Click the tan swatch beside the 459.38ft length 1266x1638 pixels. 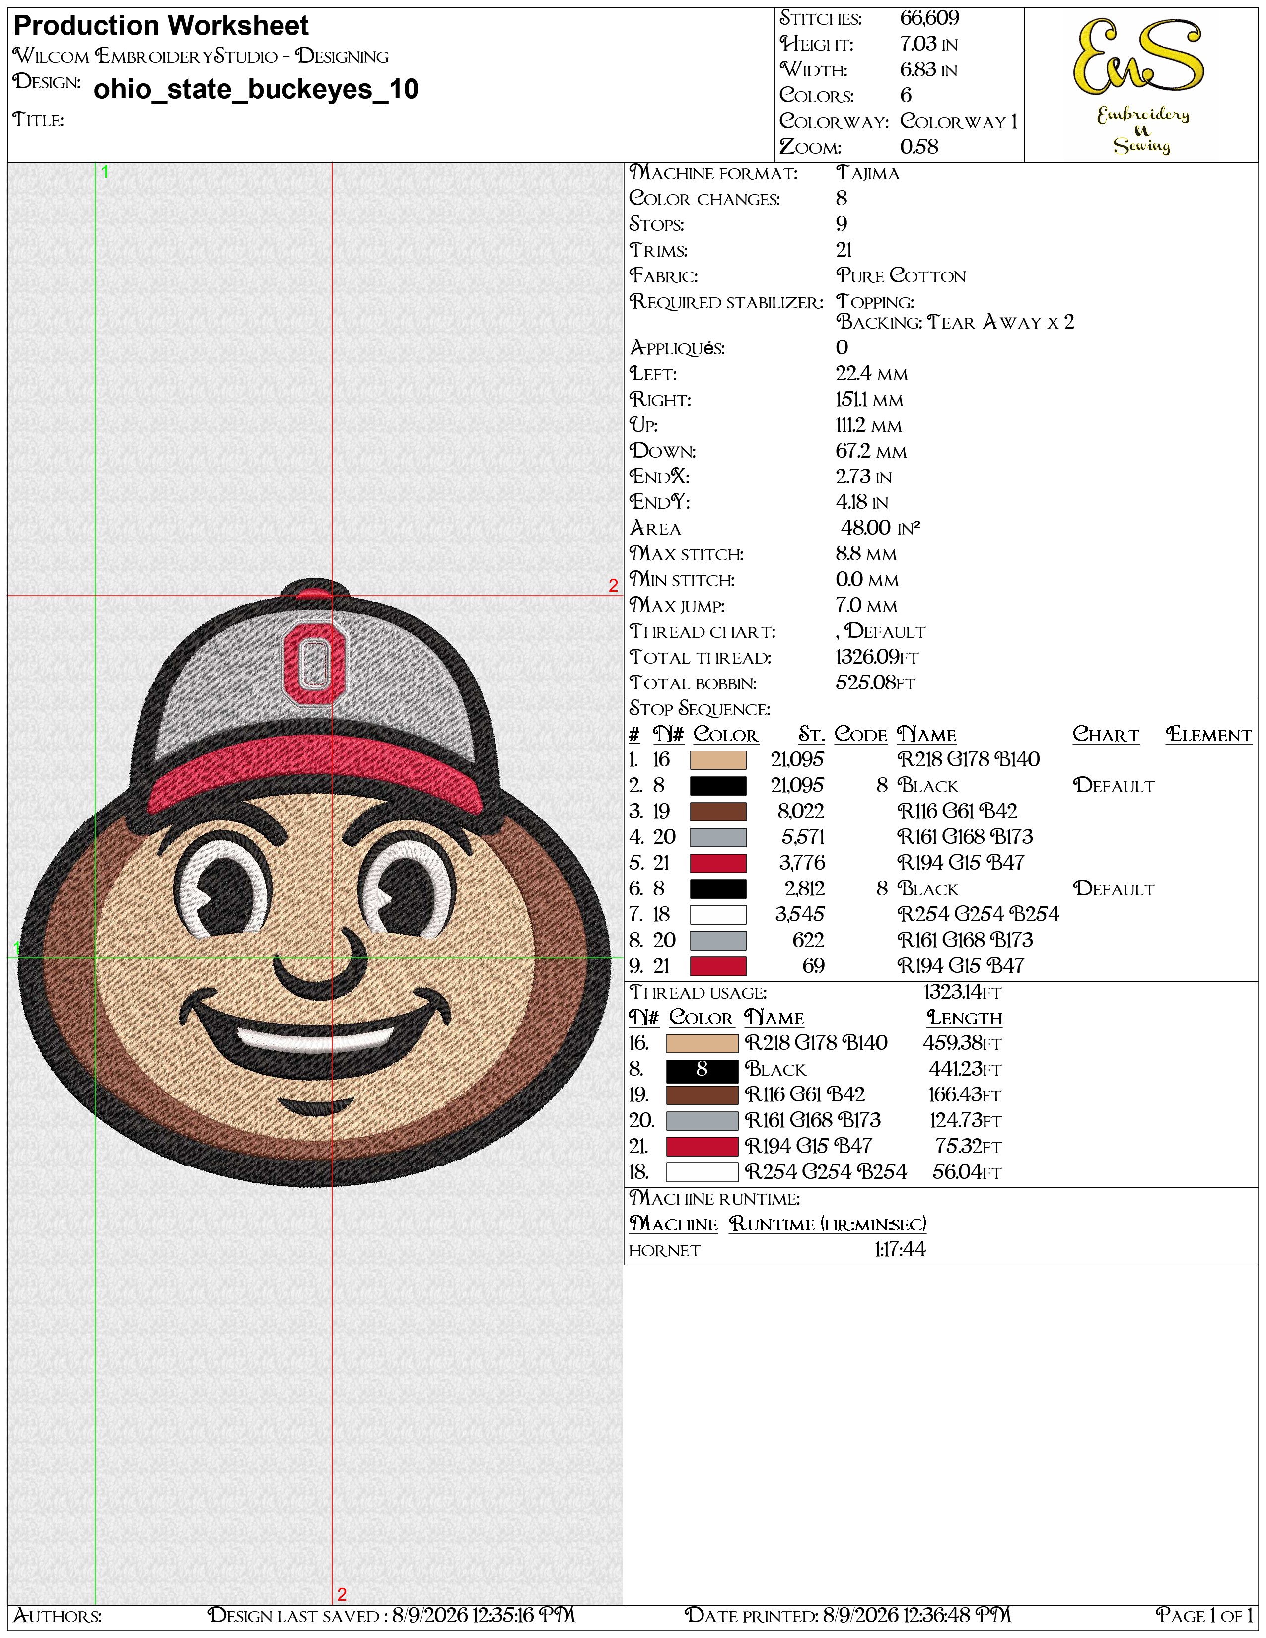pyautogui.click(x=702, y=1043)
